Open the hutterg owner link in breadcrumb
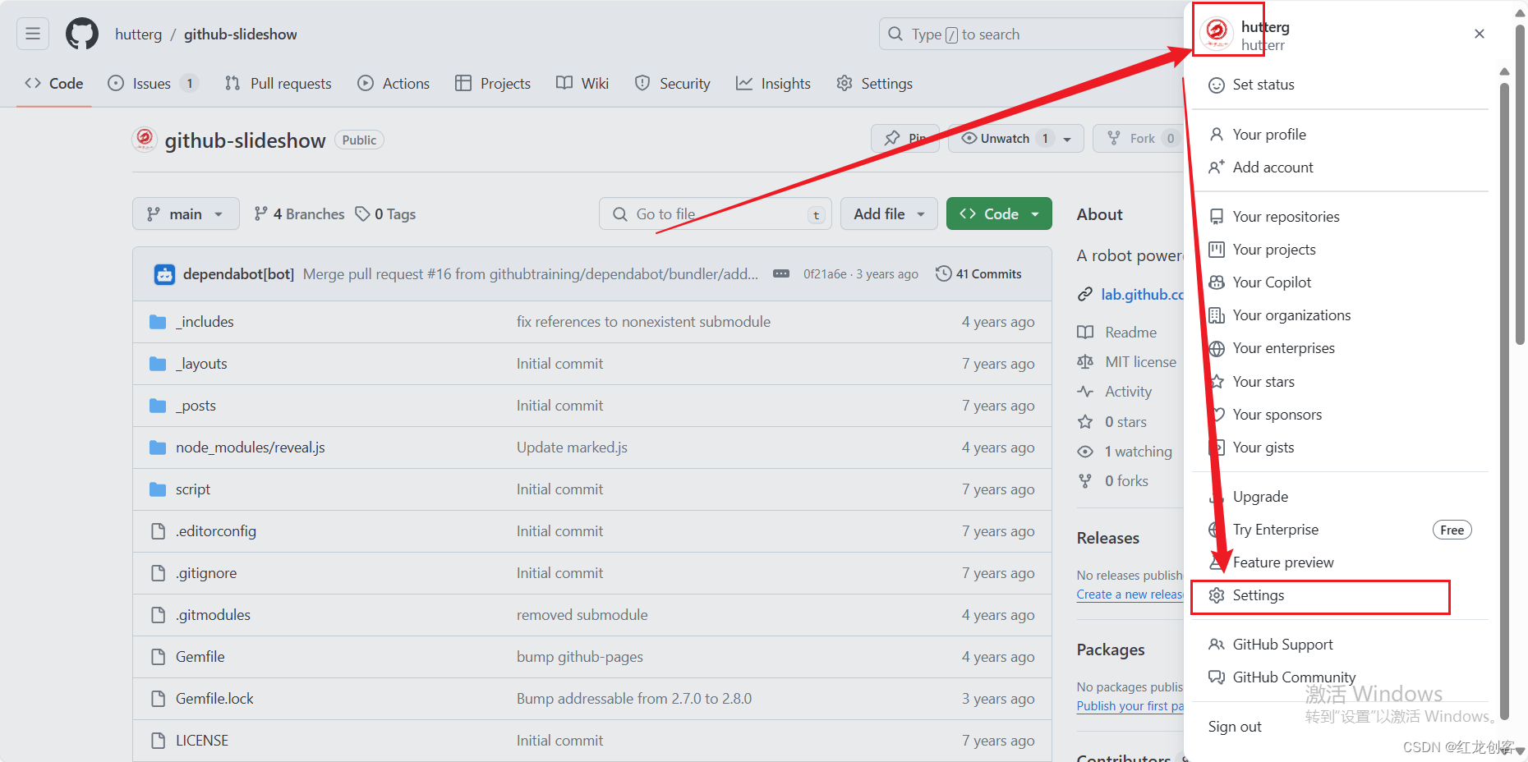This screenshot has height=762, width=1528. coord(138,34)
